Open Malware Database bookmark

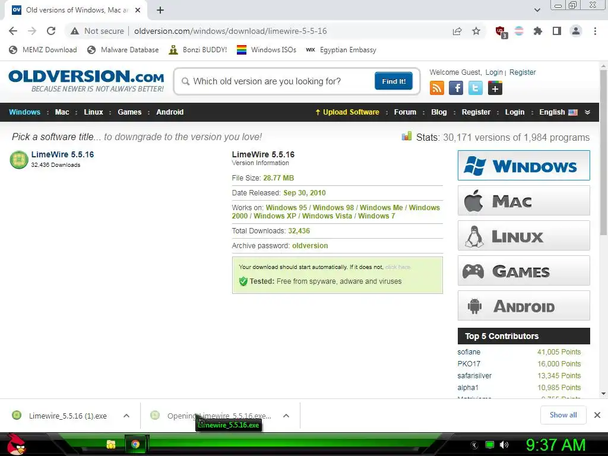coord(123,50)
